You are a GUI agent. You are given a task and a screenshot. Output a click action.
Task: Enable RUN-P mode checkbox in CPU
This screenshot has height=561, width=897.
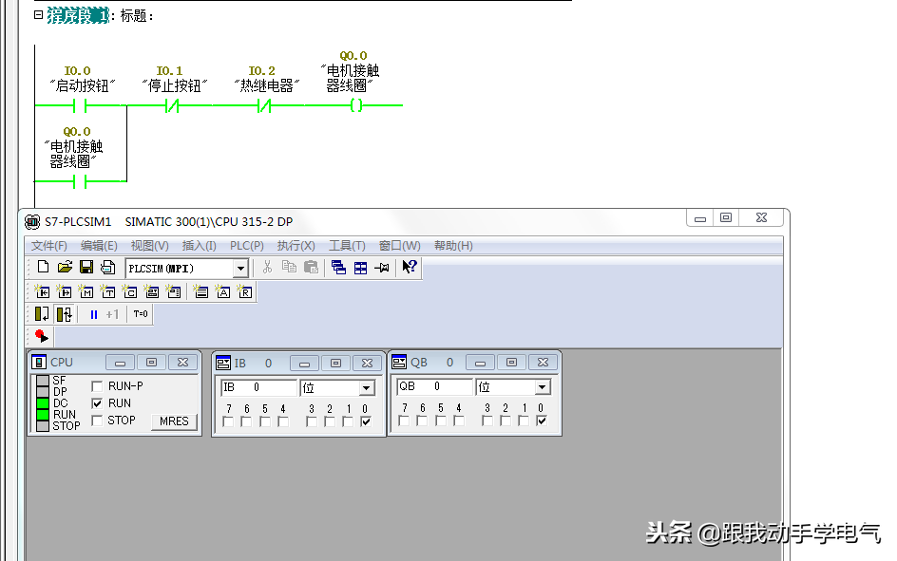[x=97, y=386]
